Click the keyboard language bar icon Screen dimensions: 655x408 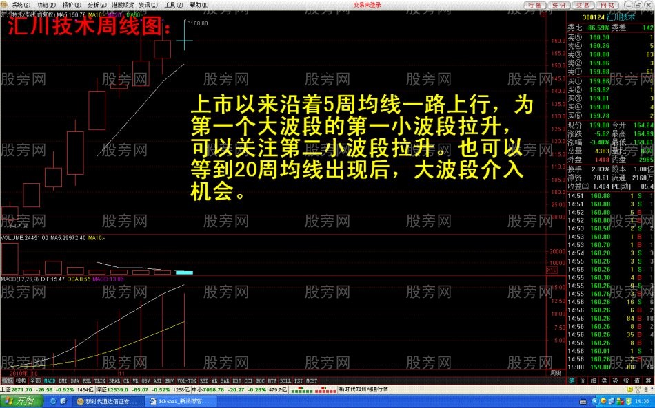(x=583, y=402)
